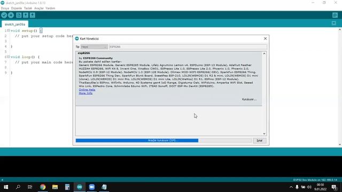Click the network tray icon
This screenshot has height=192, width=342.
[x=303, y=187]
